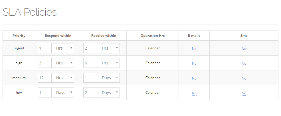The height and width of the screenshot is (116, 281).
Task: Toggle E-mails setting for urgent priority
Action: pos(194,49)
